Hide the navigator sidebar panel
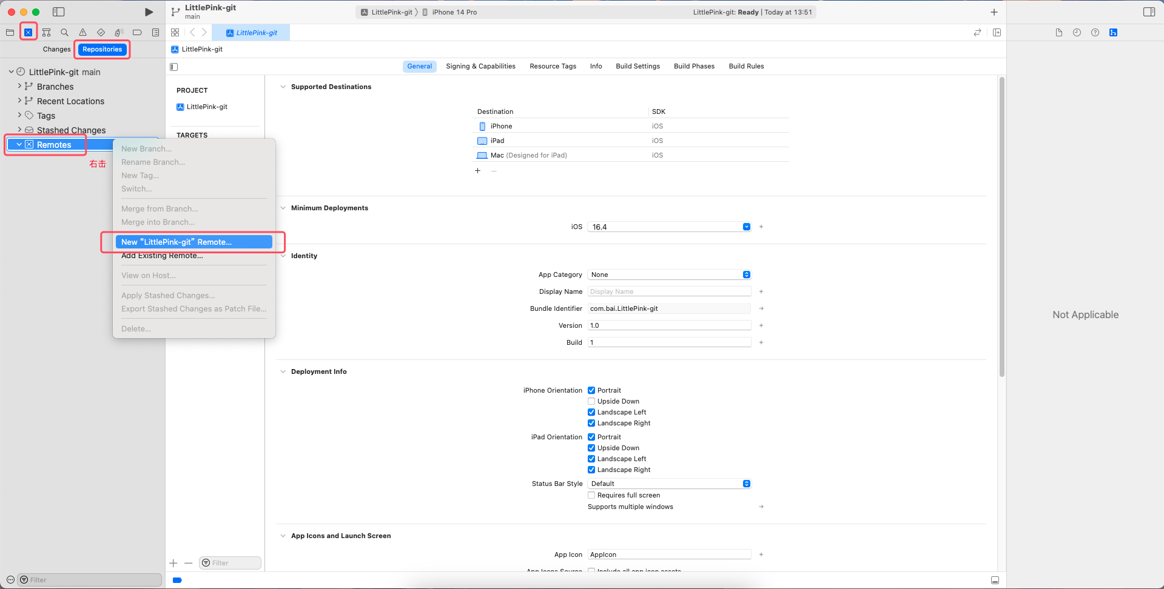This screenshot has width=1164, height=589. coord(59,12)
